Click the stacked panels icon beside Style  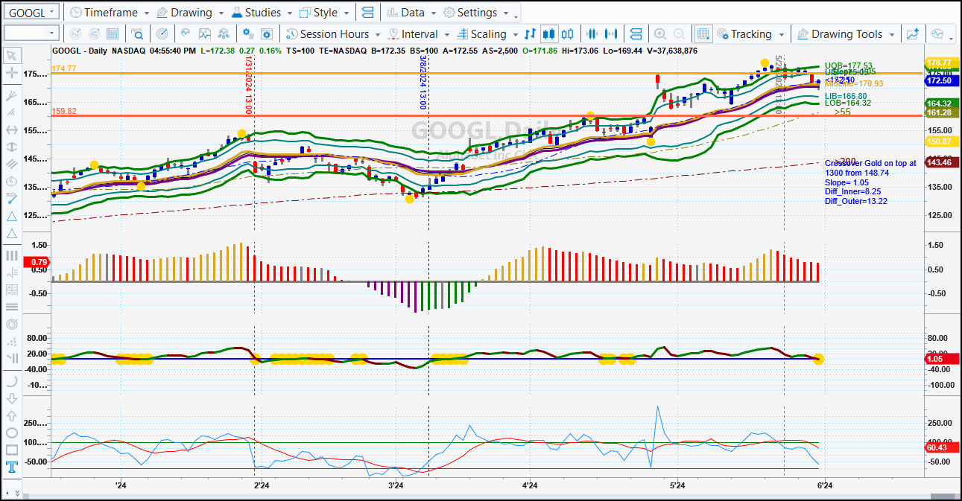[x=367, y=13]
